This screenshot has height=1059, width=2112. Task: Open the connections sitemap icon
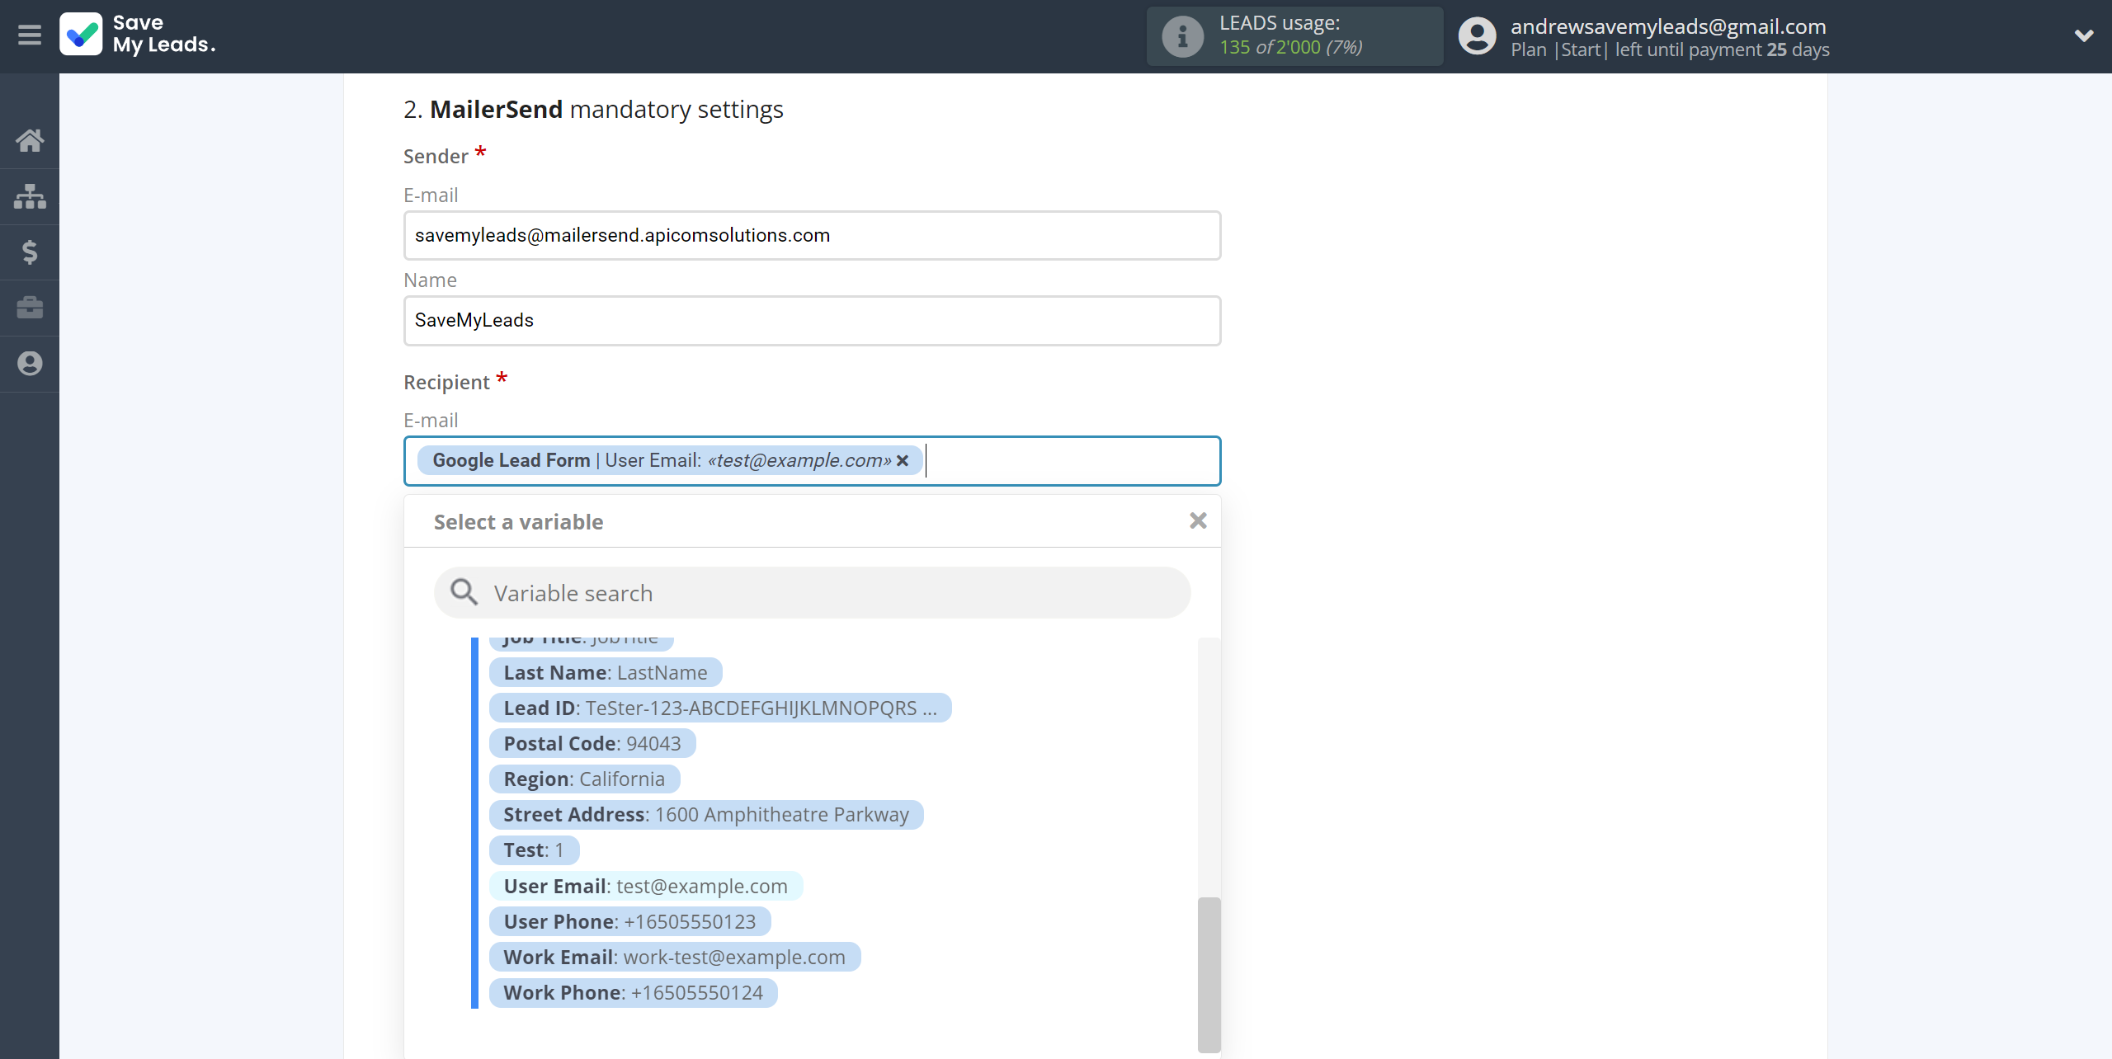pyautogui.click(x=30, y=196)
